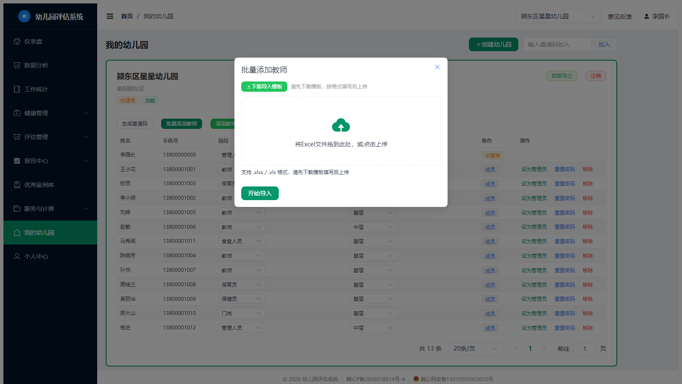682x384 pixels.
Task: Expand the 评估管理 sidebar menu
Action: coord(50,137)
